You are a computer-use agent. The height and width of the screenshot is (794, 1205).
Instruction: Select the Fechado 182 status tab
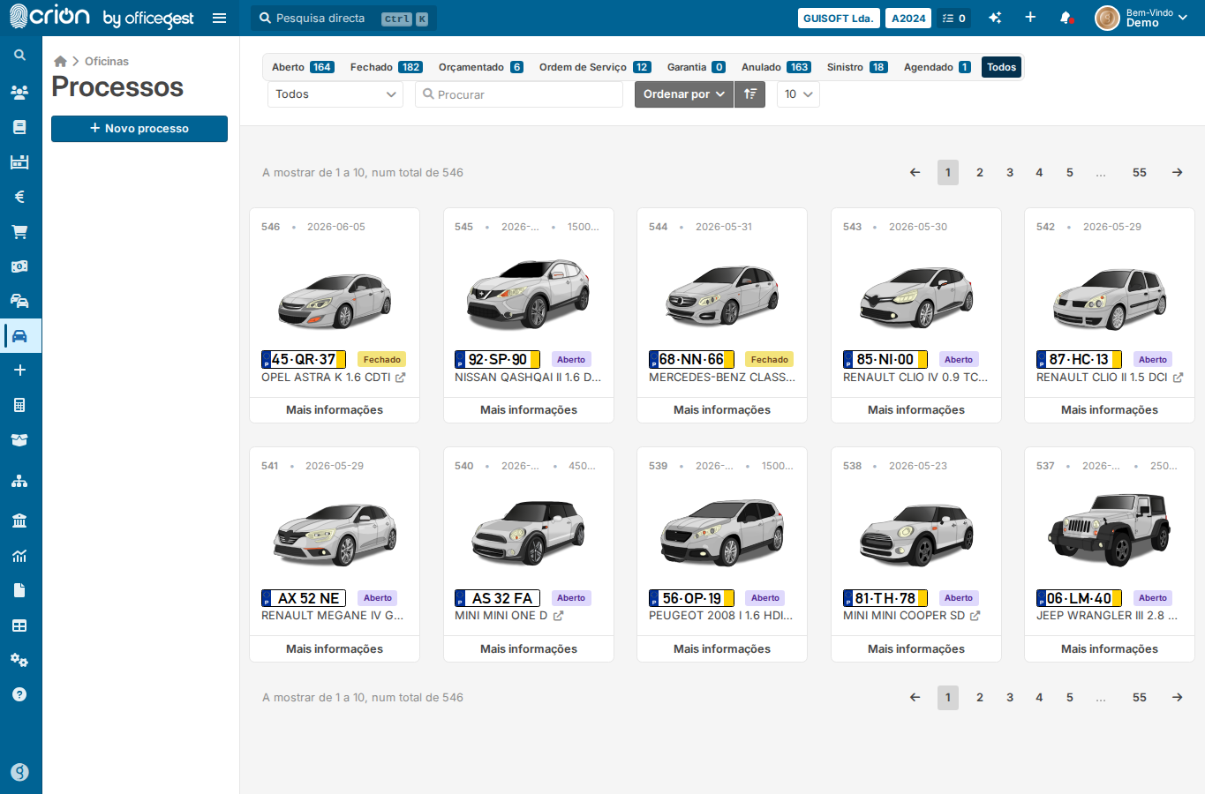(x=386, y=67)
